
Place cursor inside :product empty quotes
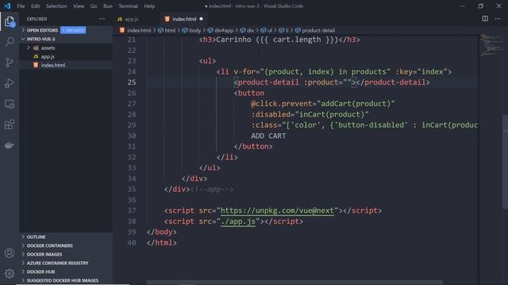[348, 82]
